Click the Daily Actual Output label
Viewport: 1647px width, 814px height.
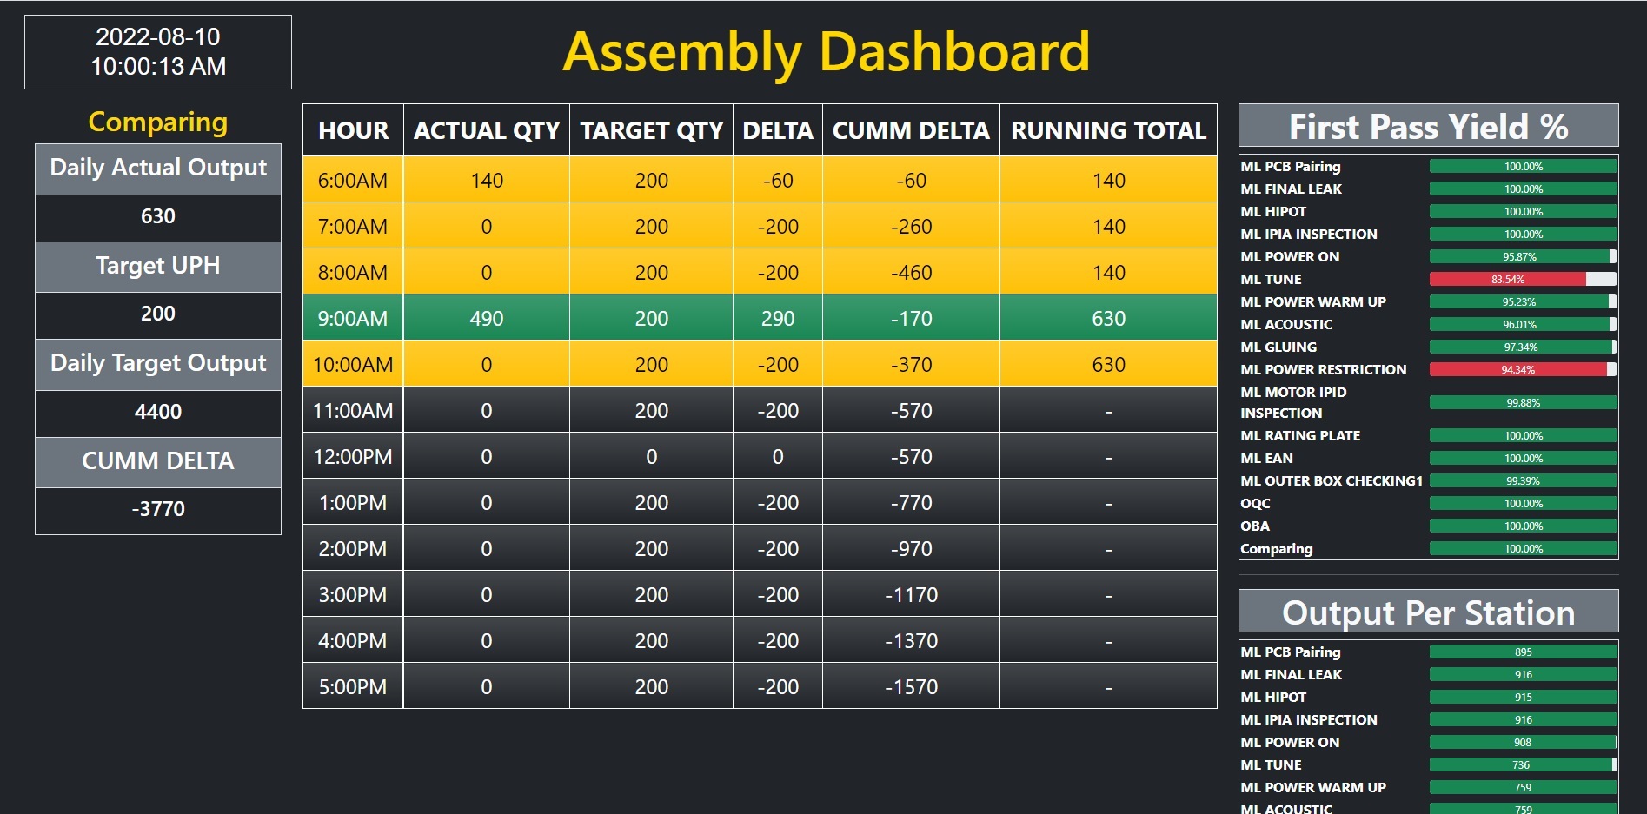[158, 169]
